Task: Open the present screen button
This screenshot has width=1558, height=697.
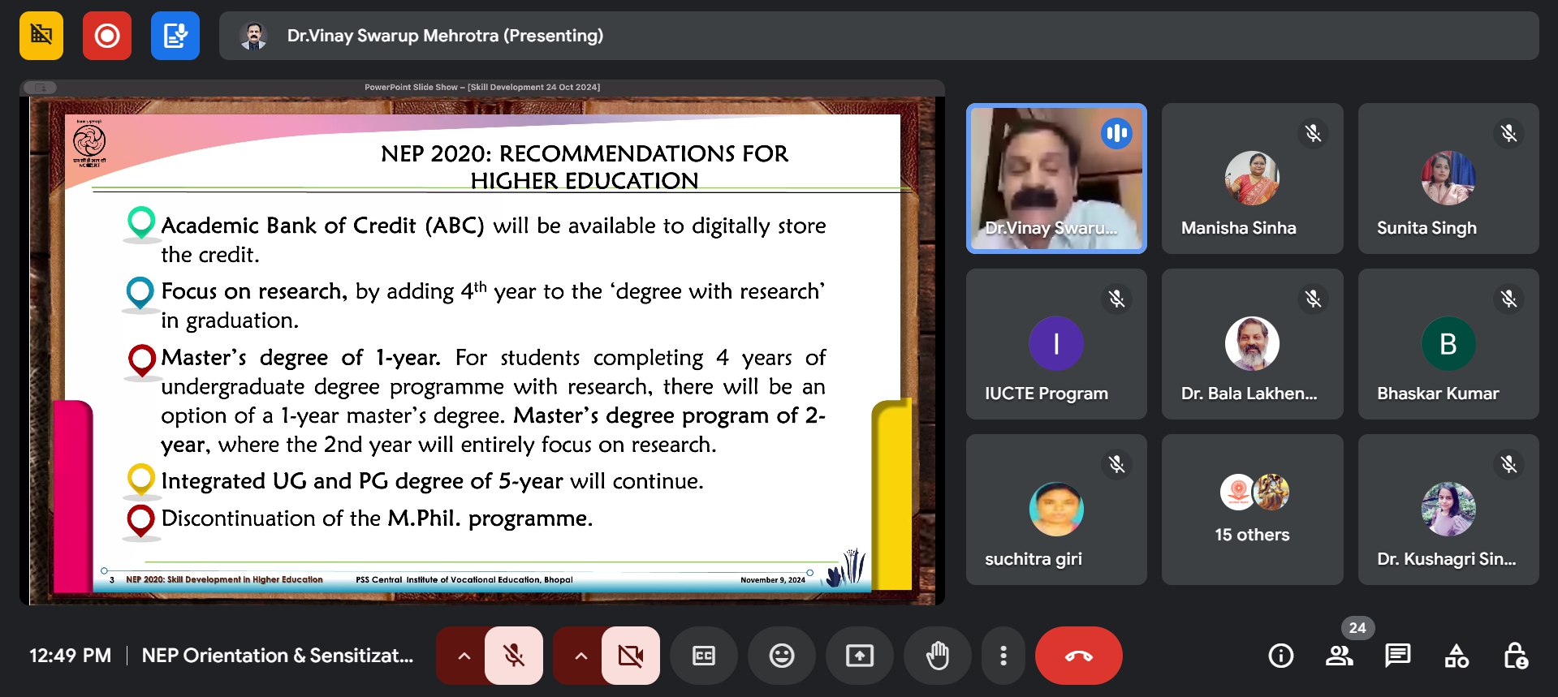Action: [859, 656]
